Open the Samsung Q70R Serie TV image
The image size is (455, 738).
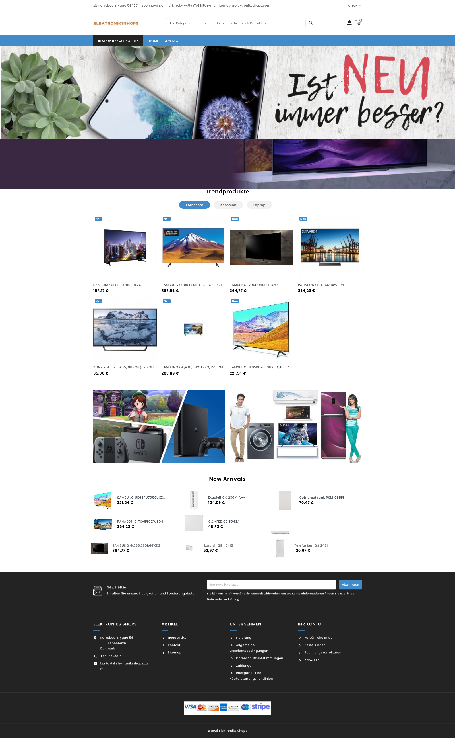click(193, 247)
